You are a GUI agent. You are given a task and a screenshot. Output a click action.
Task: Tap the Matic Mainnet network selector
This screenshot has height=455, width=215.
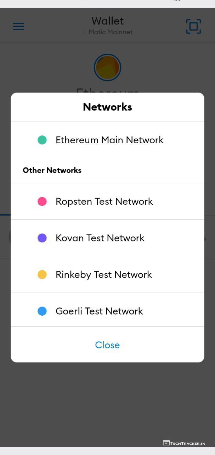(x=110, y=32)
